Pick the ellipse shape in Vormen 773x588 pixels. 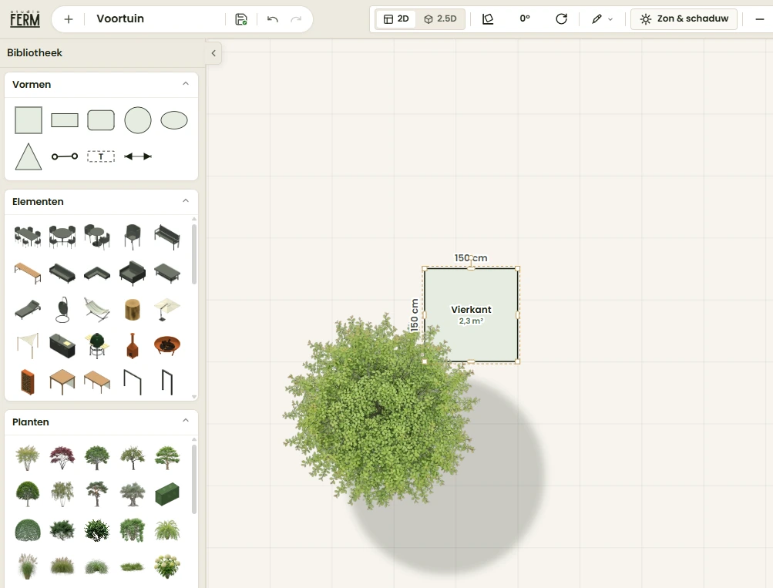click(x=174, y=120)
